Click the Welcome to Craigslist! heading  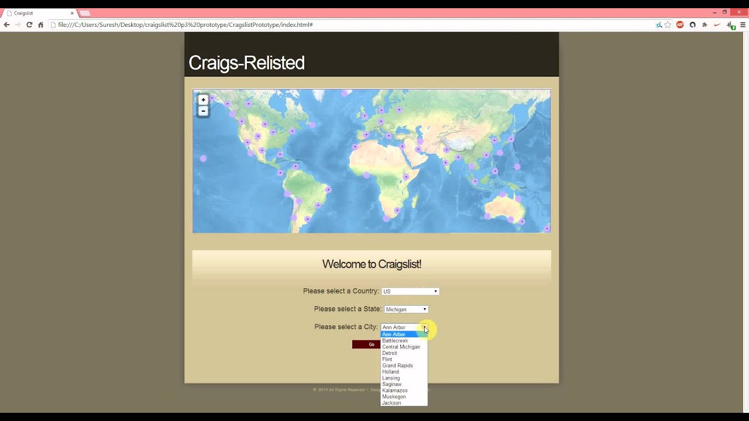pyautogui.click(x=372, y=264)
